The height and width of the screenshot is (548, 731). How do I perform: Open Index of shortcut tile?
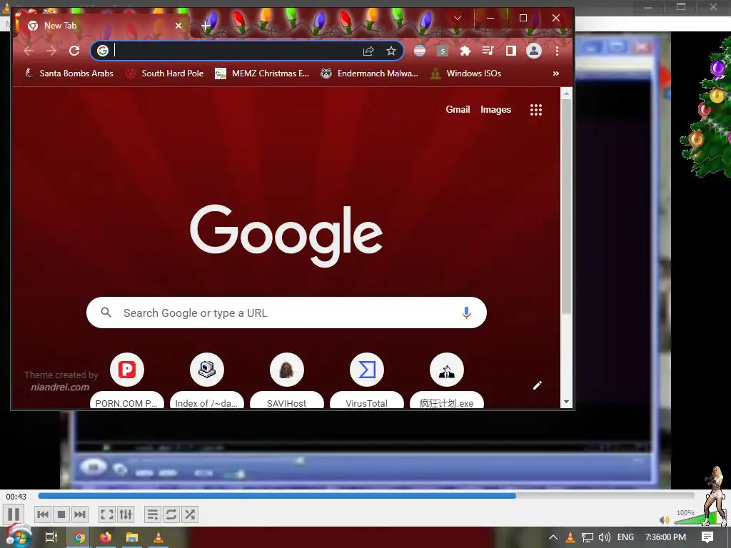[207, 380]
